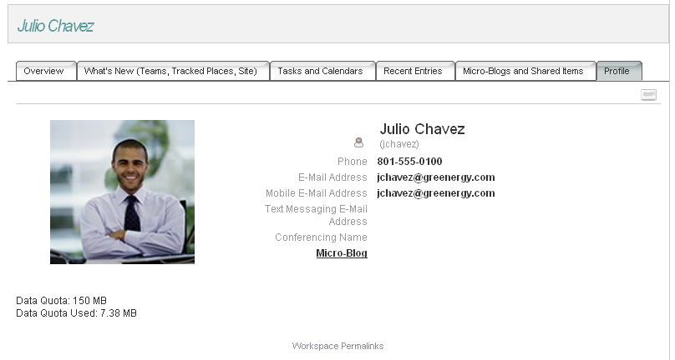Click the Data Quota: 150 MB text
Viewport: 675px width, 360px height.
(x=61, y=300)
